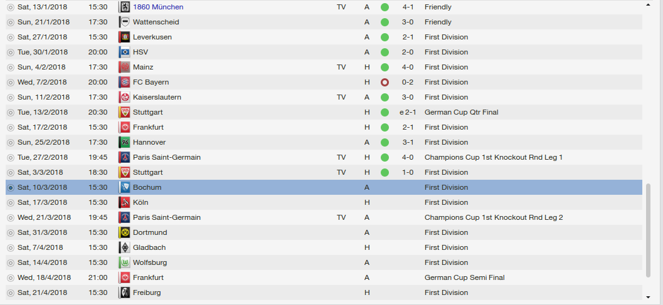Click the Hannover 96 club crest
This screenshot has height=305, width=663.
click(124, 142)
